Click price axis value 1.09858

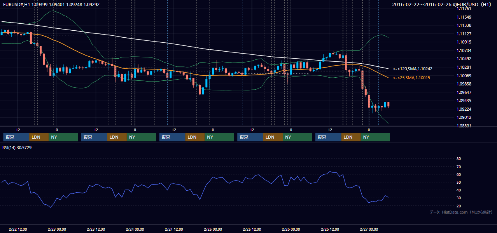pos(464,84)
